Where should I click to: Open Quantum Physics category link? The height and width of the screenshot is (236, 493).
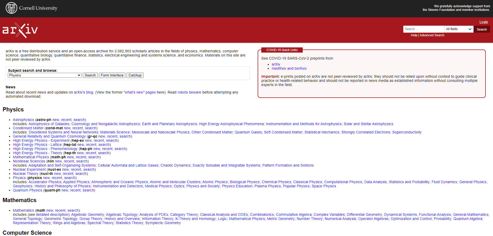coord(27,190)
